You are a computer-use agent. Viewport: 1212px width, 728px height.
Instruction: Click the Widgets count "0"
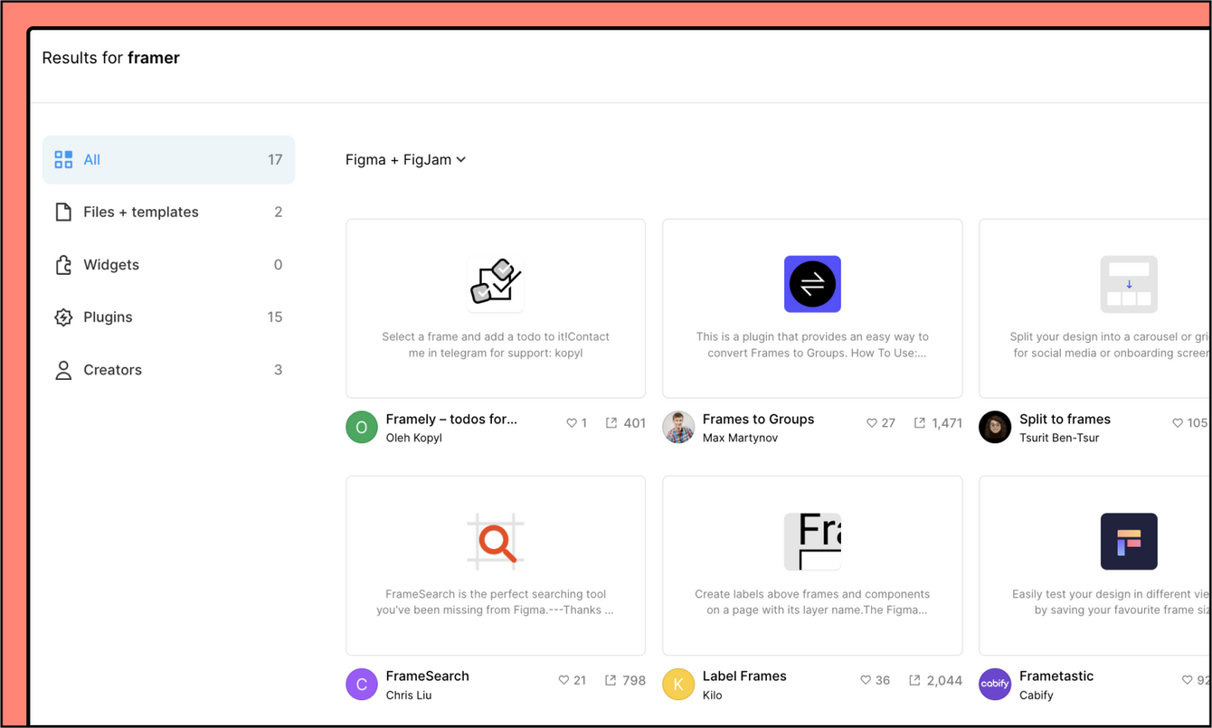pyautogui.click(x=278, y=265)
